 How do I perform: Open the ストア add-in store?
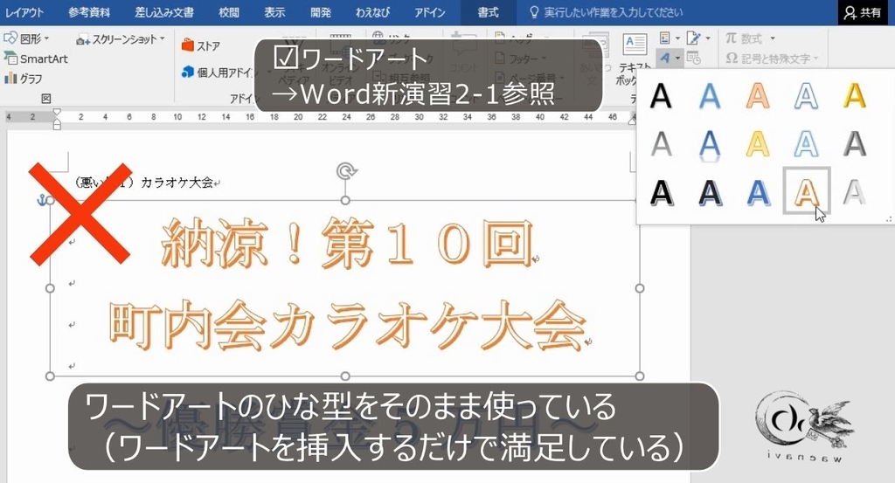point(201,45)
